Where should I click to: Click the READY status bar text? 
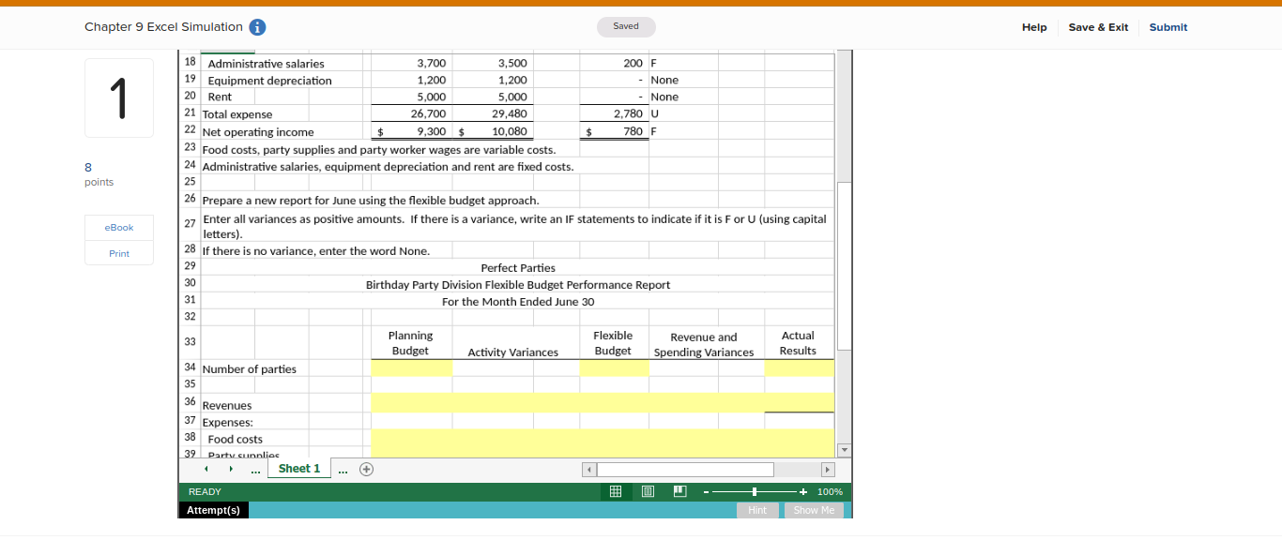click(x=205, y=492)
